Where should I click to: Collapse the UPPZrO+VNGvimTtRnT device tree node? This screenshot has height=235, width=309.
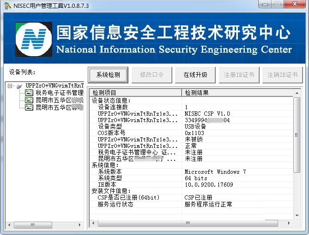tap(10, 86)
